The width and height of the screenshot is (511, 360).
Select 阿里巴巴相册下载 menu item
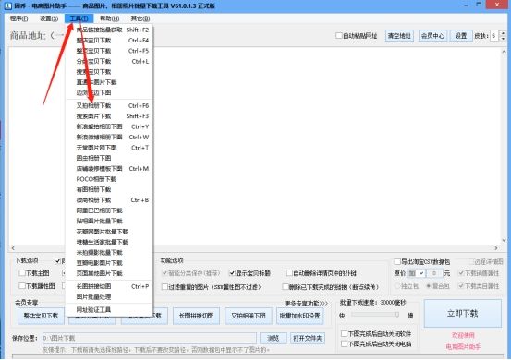[109, 210]
